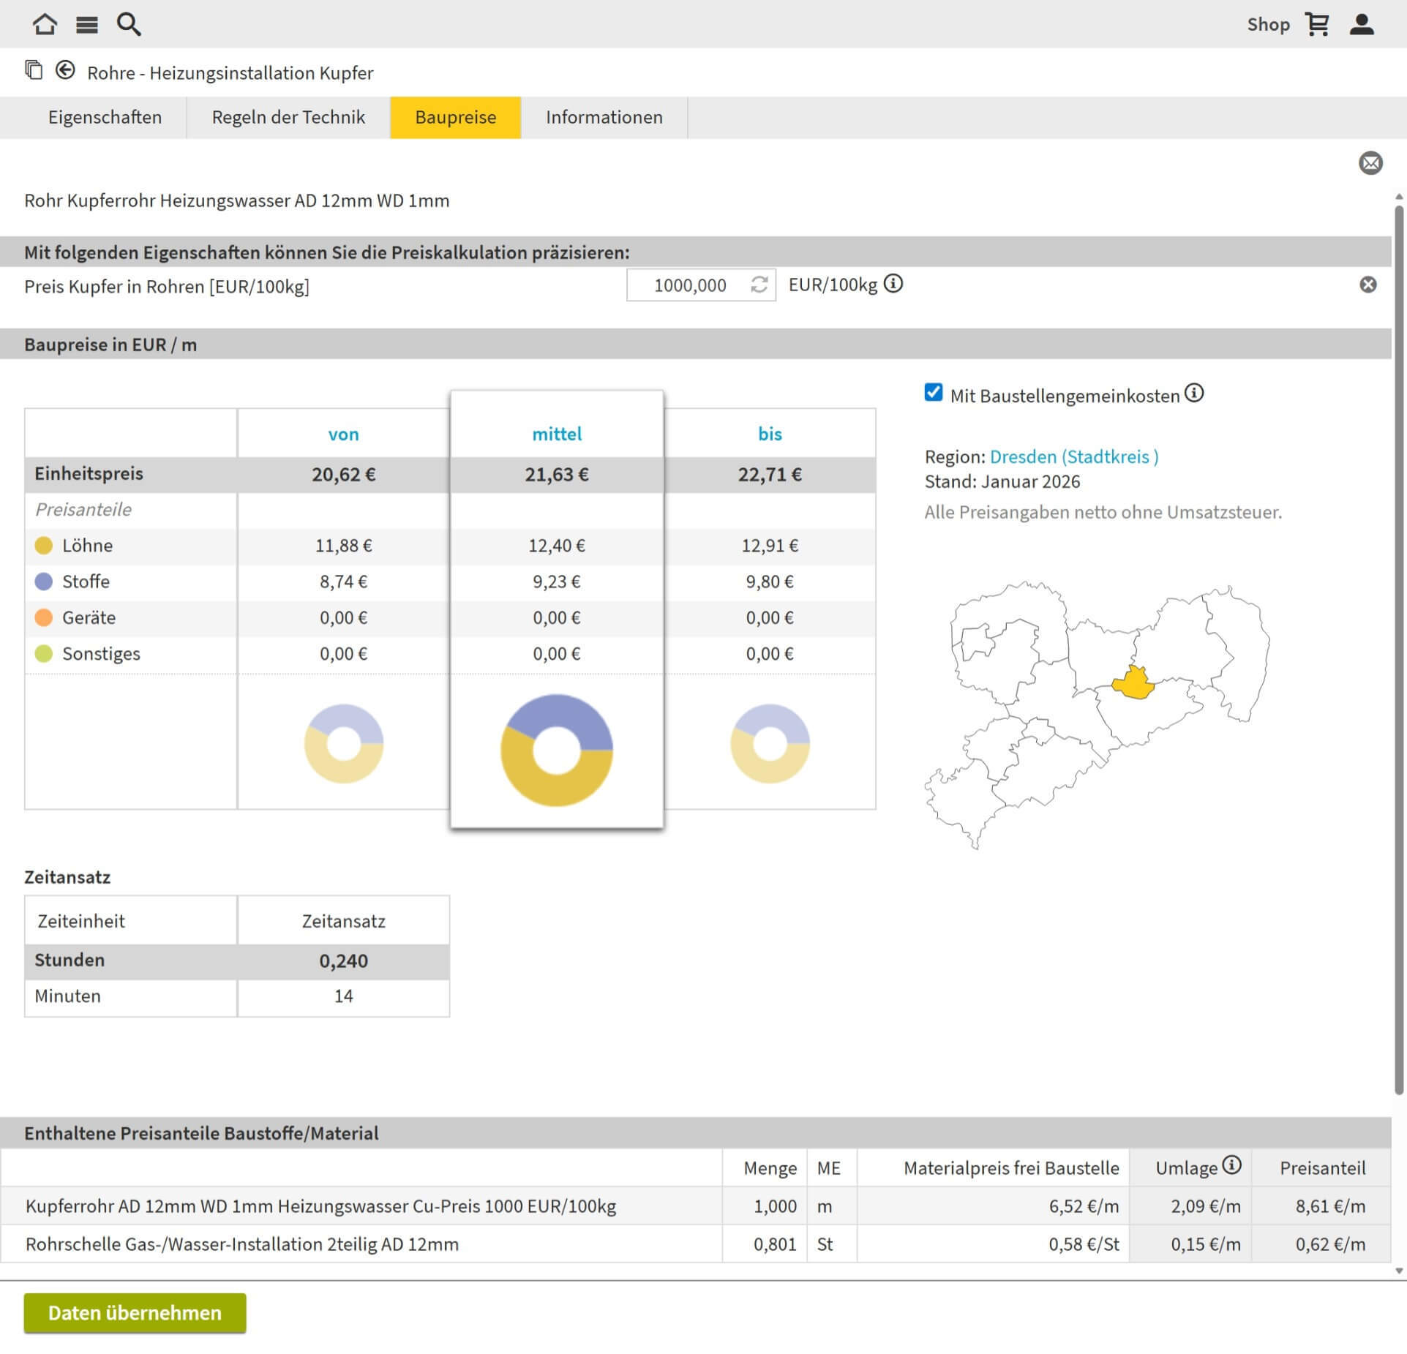This screenshot has width=1407, height=1354.
Task: Open the Informationen tab
Action: point(604,117)
